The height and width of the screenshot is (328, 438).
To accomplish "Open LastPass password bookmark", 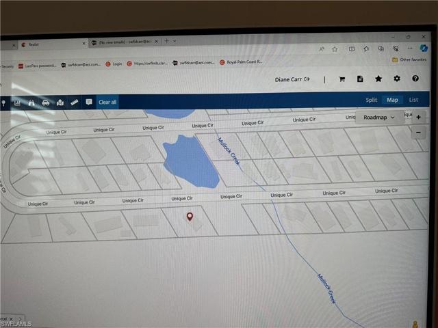I will click(38, 66).
